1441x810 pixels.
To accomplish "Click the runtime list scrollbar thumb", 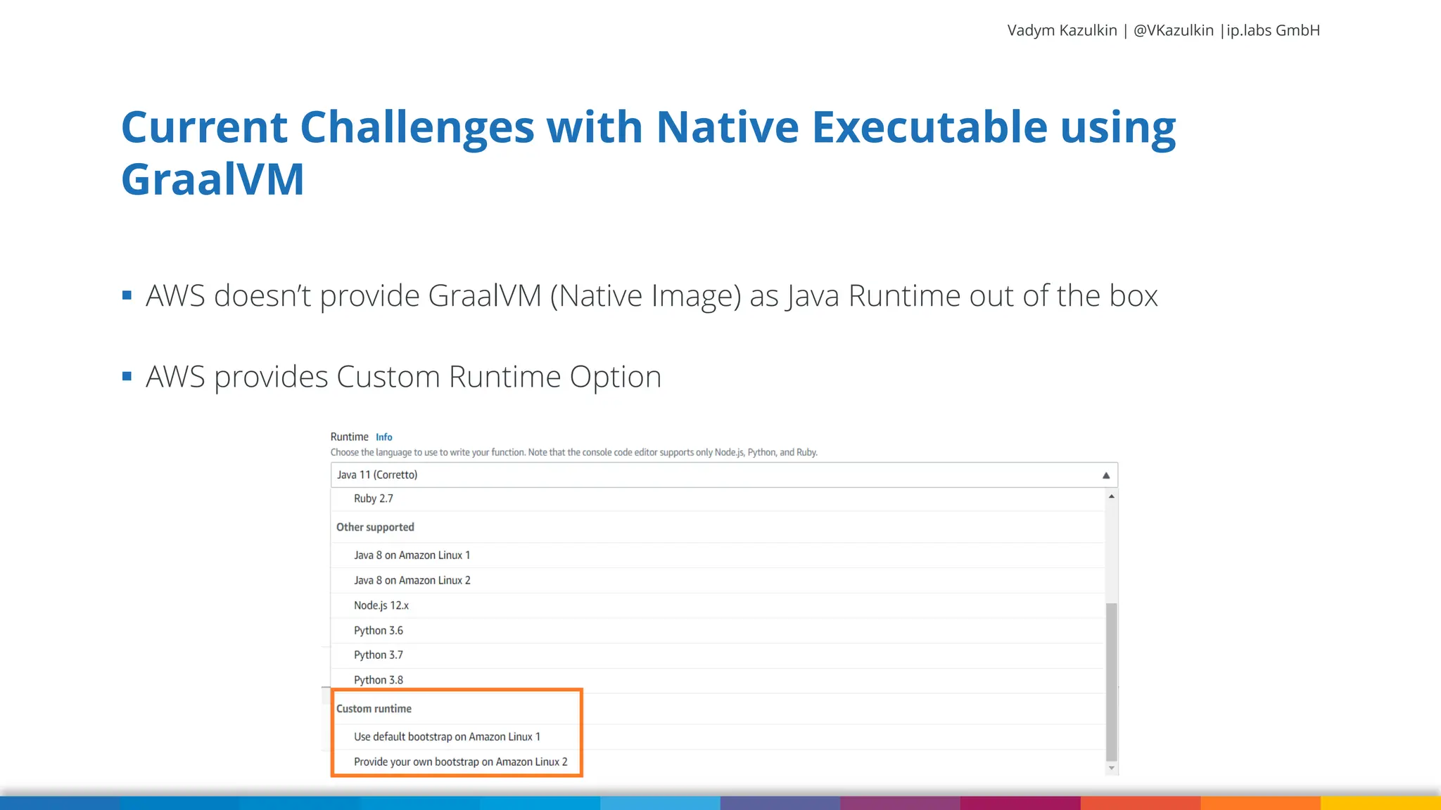I will point(1111,681).
